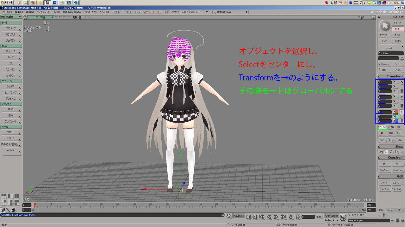Screen dimensions: 405x227
Task: Click the Start button on taskbar
Action: tap(7, 2)
